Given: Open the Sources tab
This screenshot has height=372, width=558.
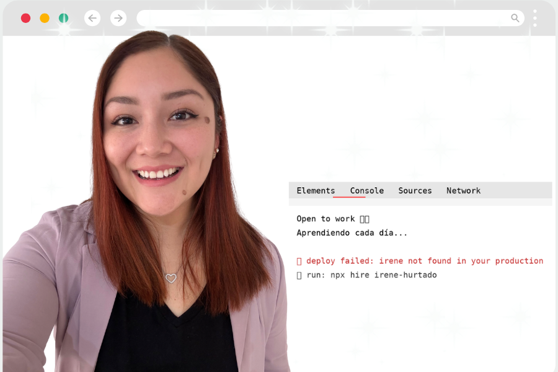Looking at the screenshot, I should click(415, 190).
